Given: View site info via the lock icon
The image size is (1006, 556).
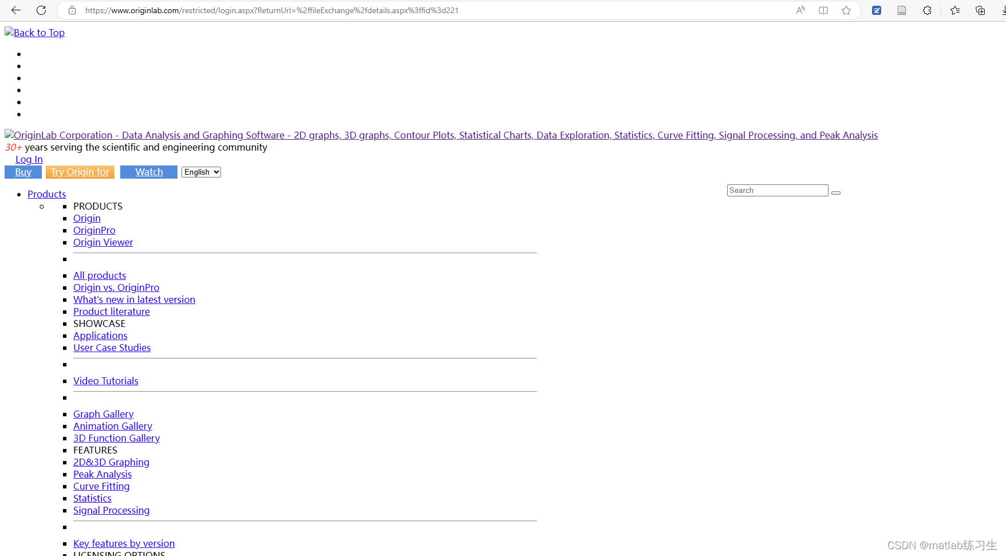Looking at the screenshot, I should click(x=72, y=10).
